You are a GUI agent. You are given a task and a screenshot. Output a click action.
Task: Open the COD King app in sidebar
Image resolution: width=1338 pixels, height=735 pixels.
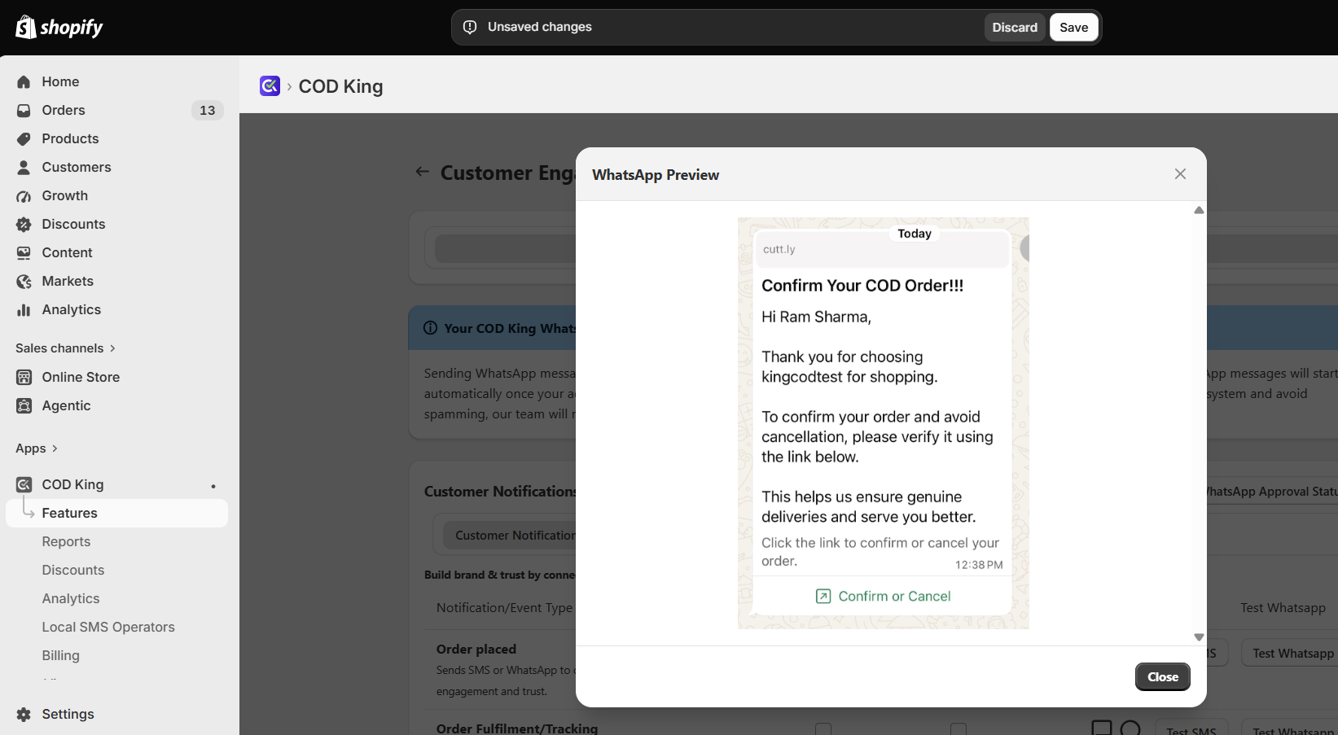72,484
